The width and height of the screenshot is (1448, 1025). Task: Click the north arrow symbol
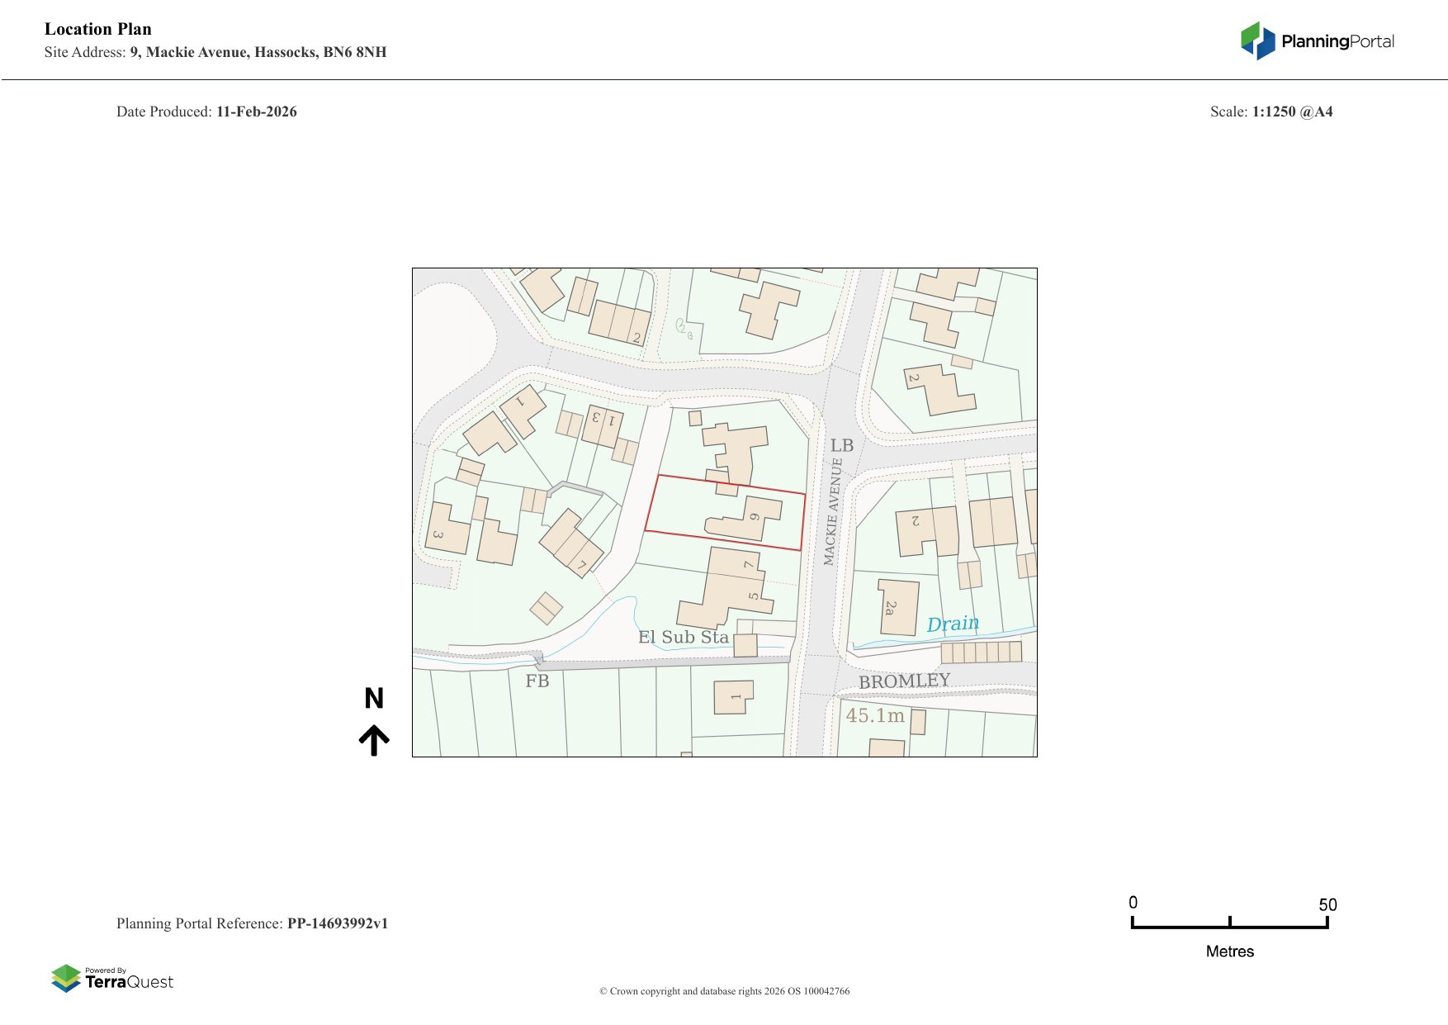click(374, 740)
